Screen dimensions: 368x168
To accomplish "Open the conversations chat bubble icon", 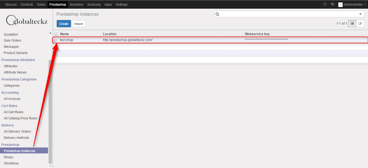I will pos(332,4).
